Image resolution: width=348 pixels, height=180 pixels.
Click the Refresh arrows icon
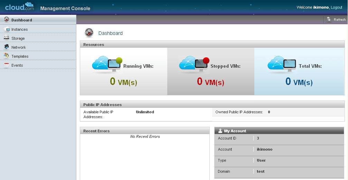[329, 19]
